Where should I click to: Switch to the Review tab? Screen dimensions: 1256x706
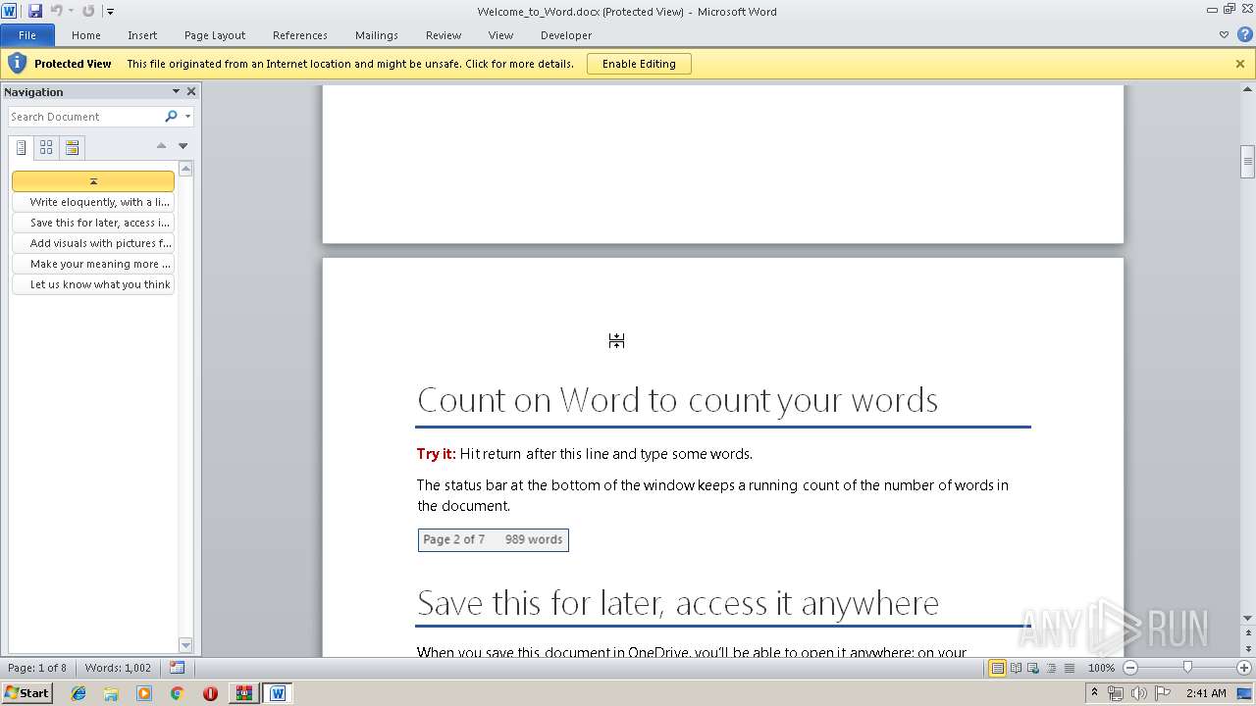[444, 35]
